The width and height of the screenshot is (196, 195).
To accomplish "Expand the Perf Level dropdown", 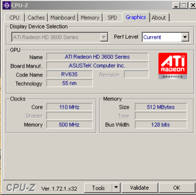I will pyautogui.click(x=185, y=37).
